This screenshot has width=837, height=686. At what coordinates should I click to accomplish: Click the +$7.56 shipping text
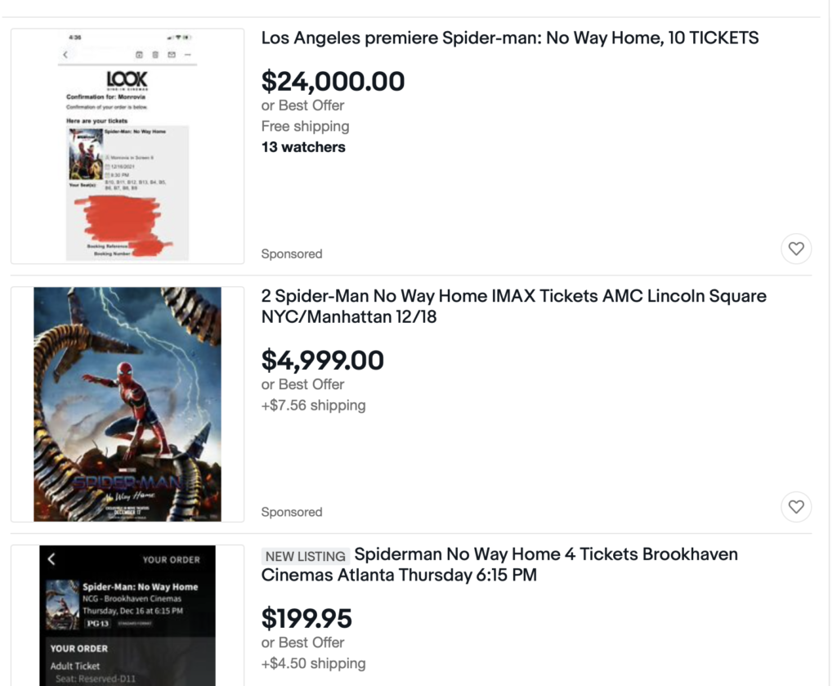tap(313, 406)
